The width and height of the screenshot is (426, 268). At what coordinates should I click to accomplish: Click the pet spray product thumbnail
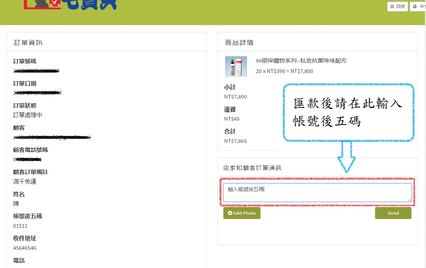point(236,66)
